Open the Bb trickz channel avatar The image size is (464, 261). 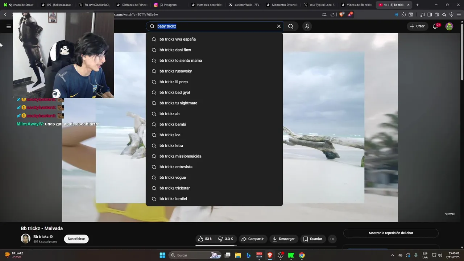[25, 239]
